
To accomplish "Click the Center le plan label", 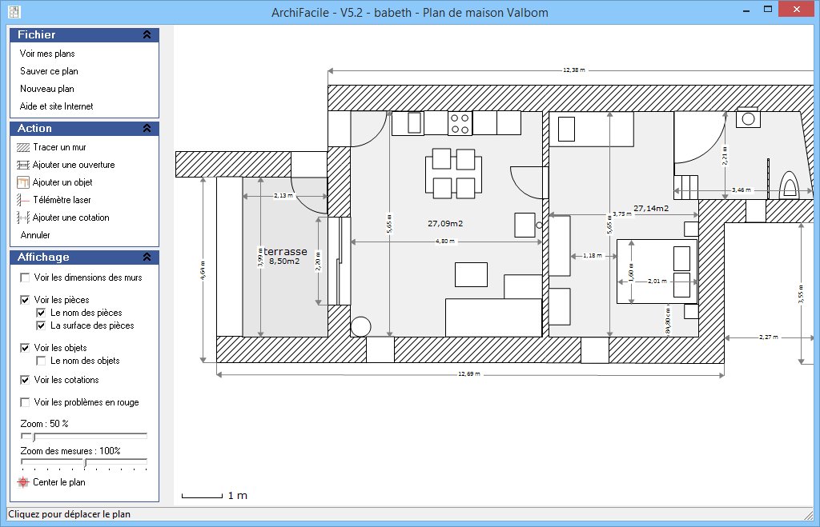I will [59, 482].
